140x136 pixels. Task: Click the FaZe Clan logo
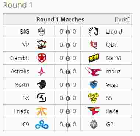[94, 111]
